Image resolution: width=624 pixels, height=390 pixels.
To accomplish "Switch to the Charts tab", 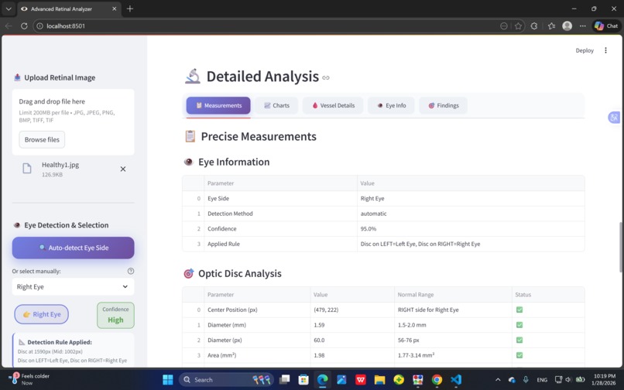I will pyautogui.click(x=276, y=105).
